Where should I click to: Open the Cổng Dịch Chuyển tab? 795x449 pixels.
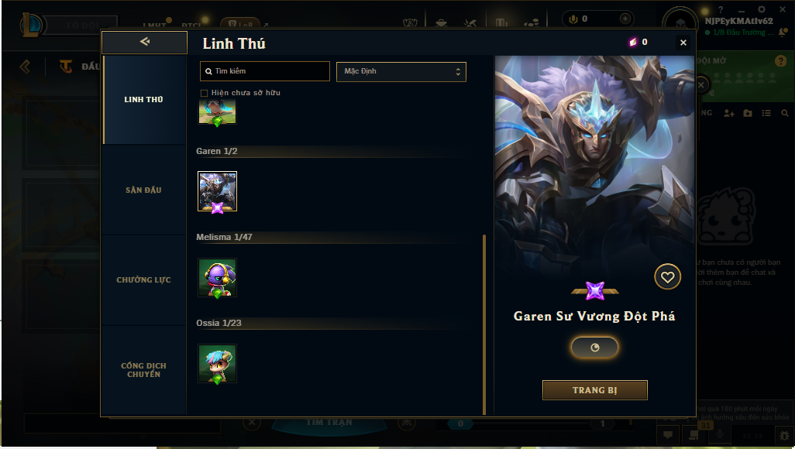click(144, 370)
